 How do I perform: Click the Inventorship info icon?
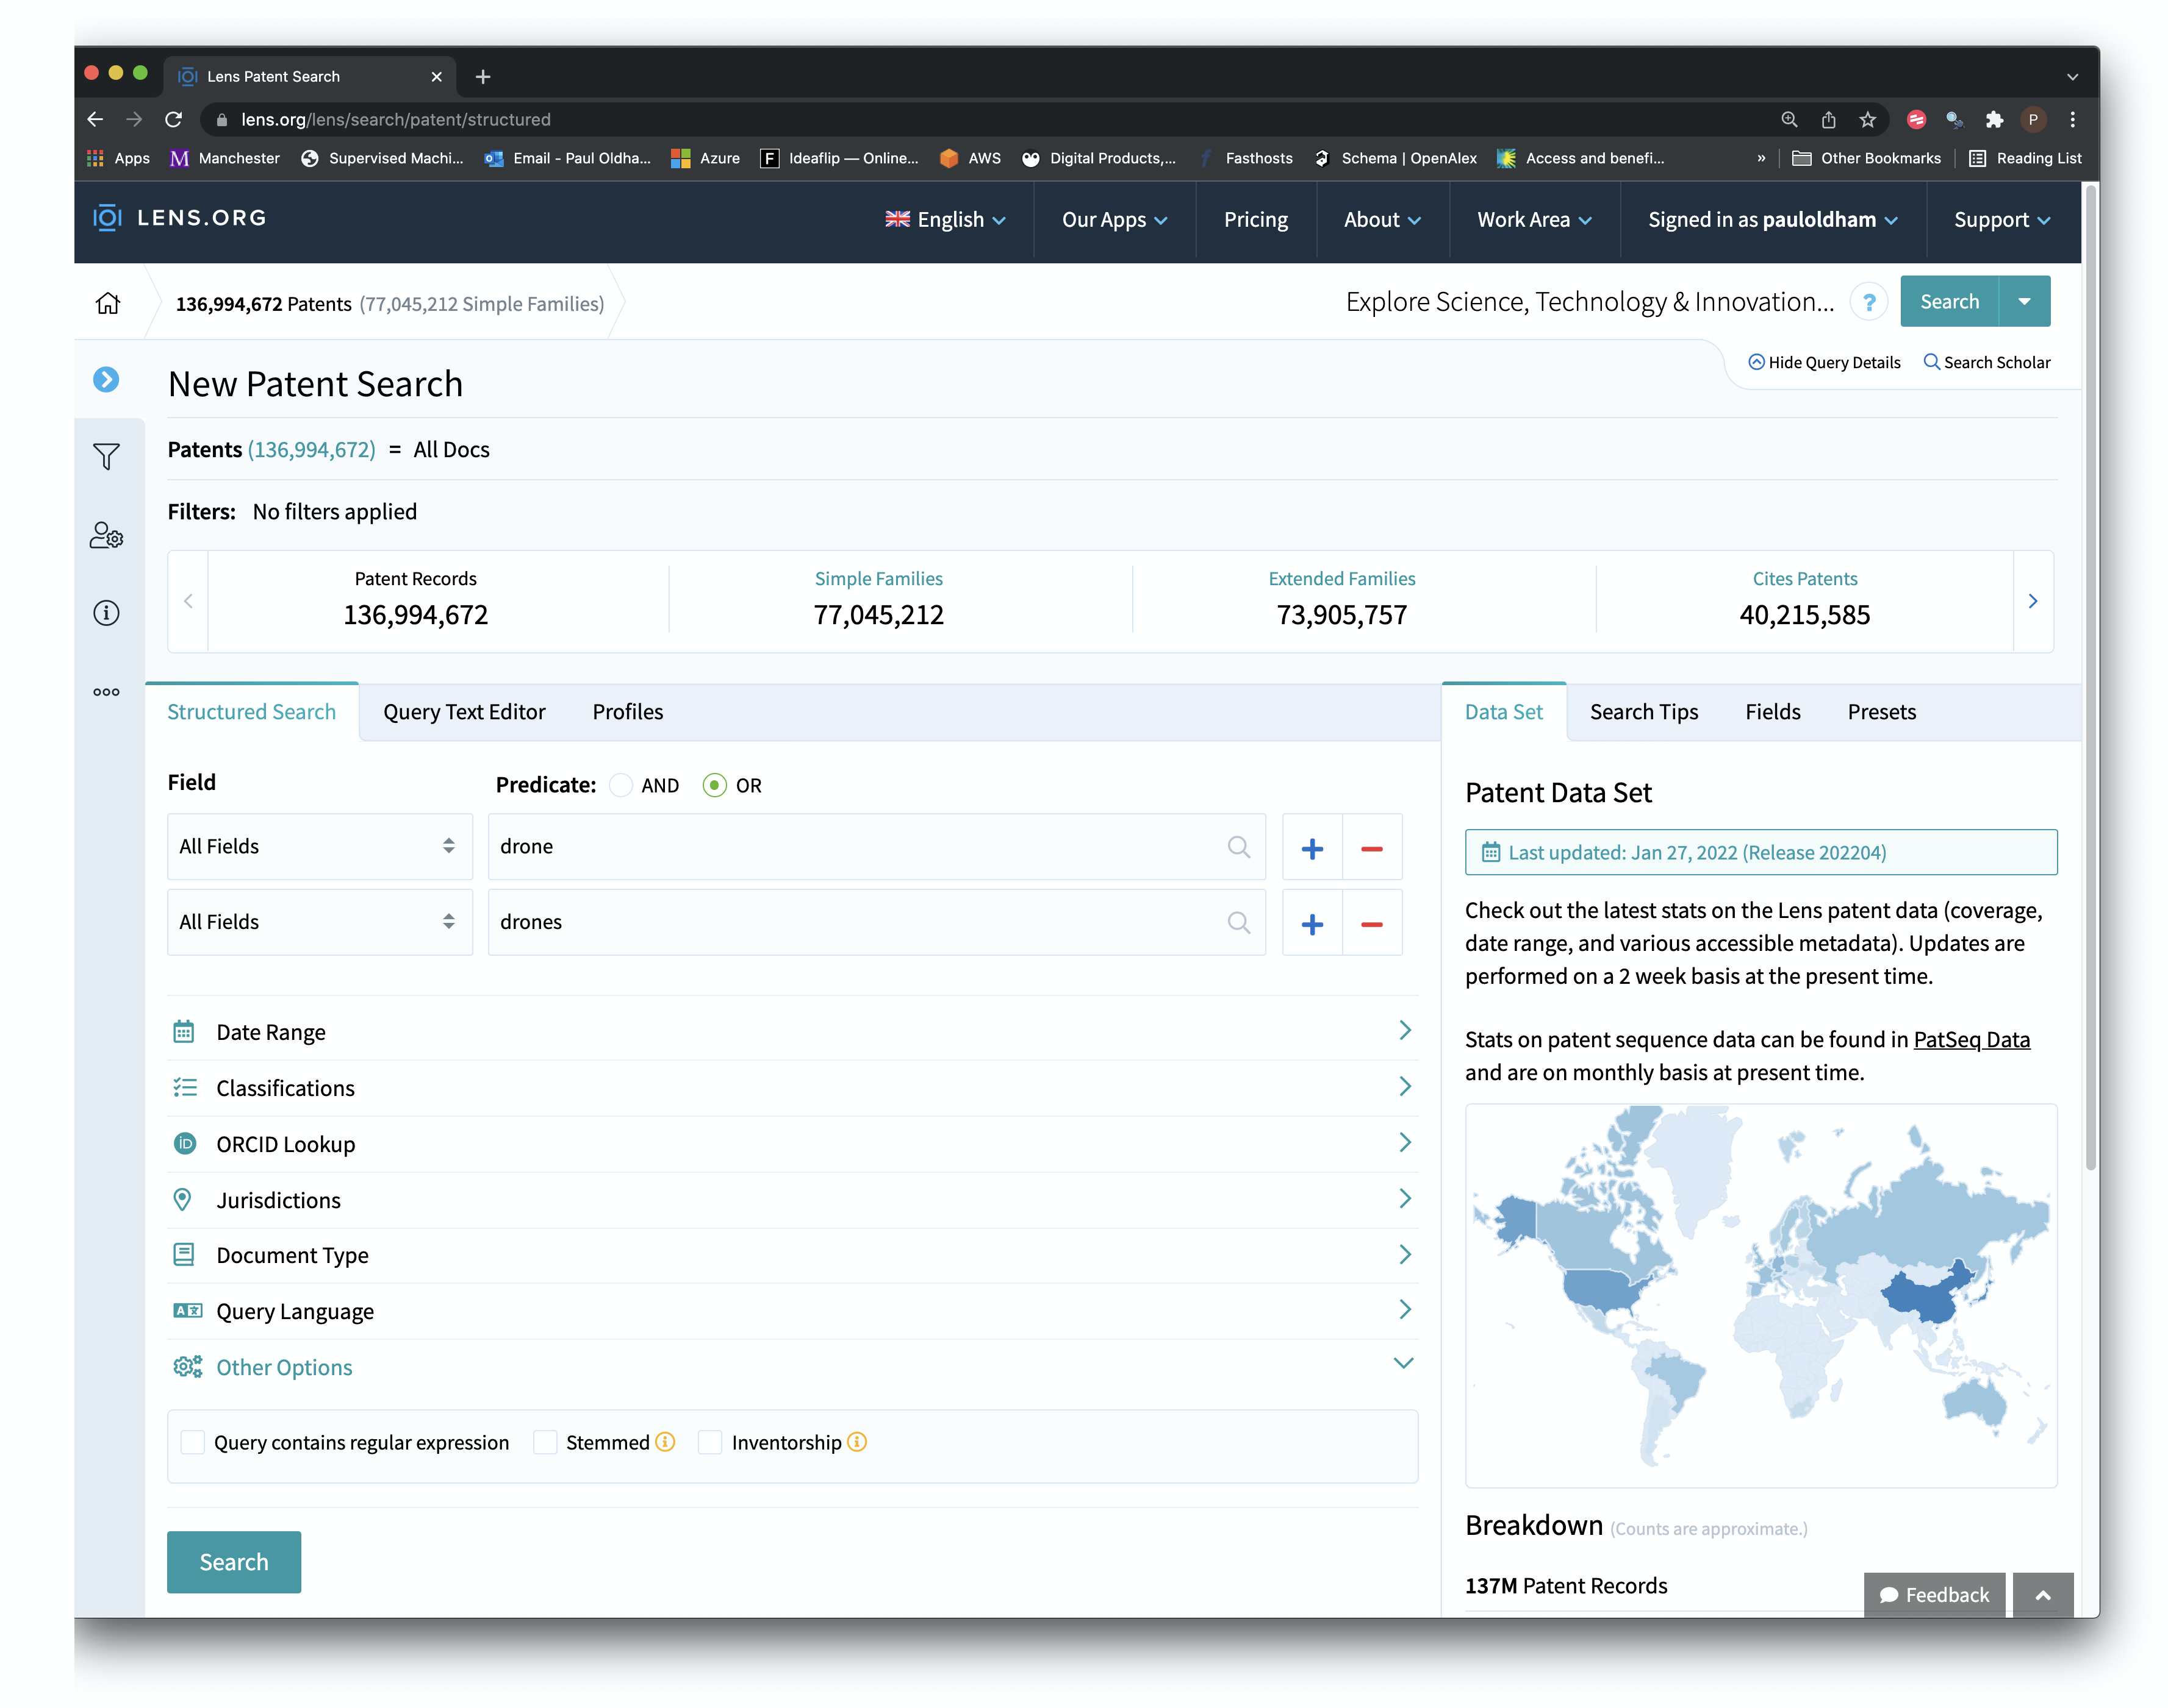coord(858,1442)
